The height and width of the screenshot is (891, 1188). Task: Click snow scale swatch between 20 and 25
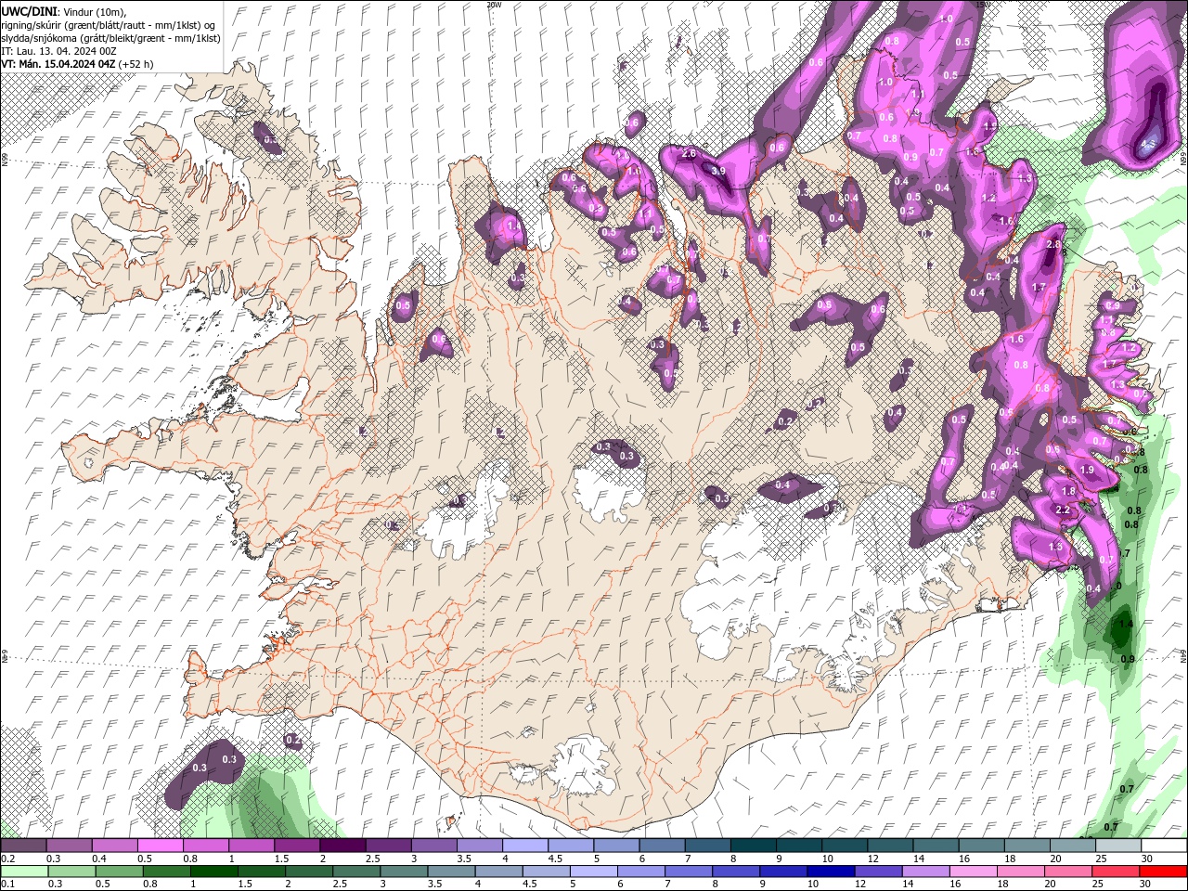1072,845
